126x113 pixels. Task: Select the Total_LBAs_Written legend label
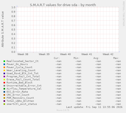(20, 101)
